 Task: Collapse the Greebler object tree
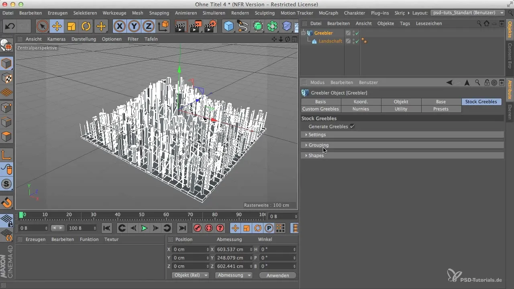[304, 33]
